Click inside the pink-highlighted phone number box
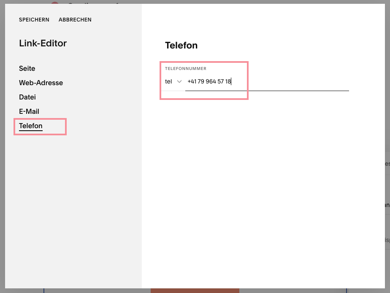This screenshot has width=390, height=293. (204, 80)
